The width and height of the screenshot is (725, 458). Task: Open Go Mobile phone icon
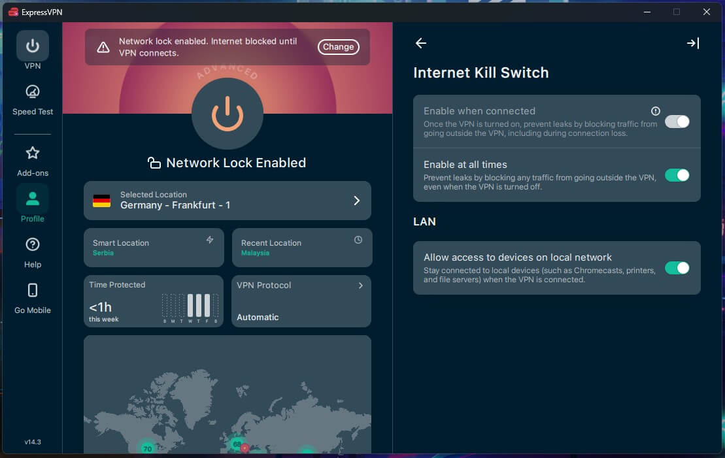[33, 290]
